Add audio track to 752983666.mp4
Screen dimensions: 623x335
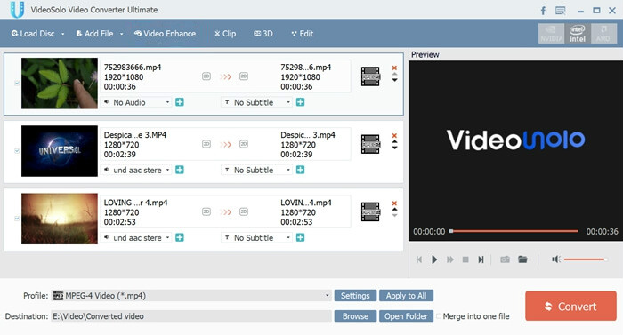180,102
